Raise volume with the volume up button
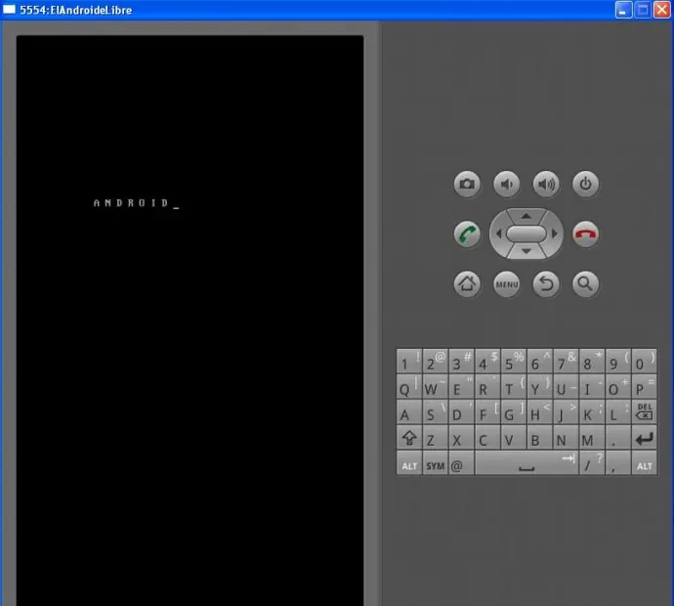Screen dimensions: 674x606 (x=546, y=184)
